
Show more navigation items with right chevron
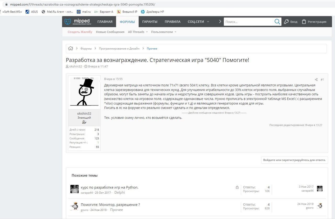[x=220, y=22]
